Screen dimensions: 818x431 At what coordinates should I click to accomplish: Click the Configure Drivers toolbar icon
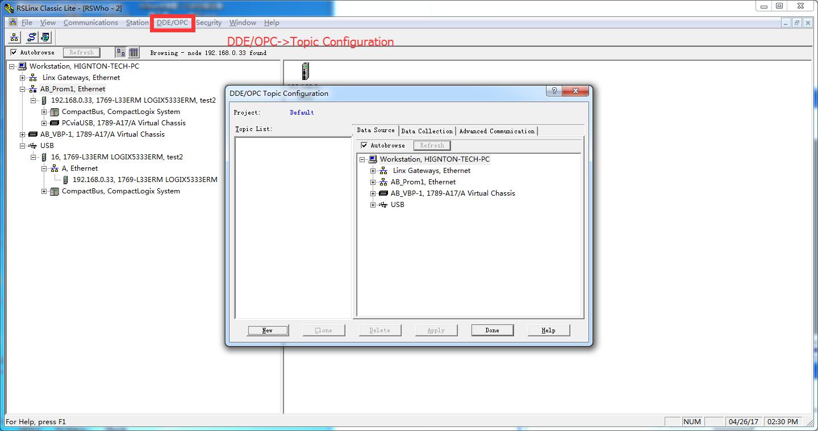(32, 37)
